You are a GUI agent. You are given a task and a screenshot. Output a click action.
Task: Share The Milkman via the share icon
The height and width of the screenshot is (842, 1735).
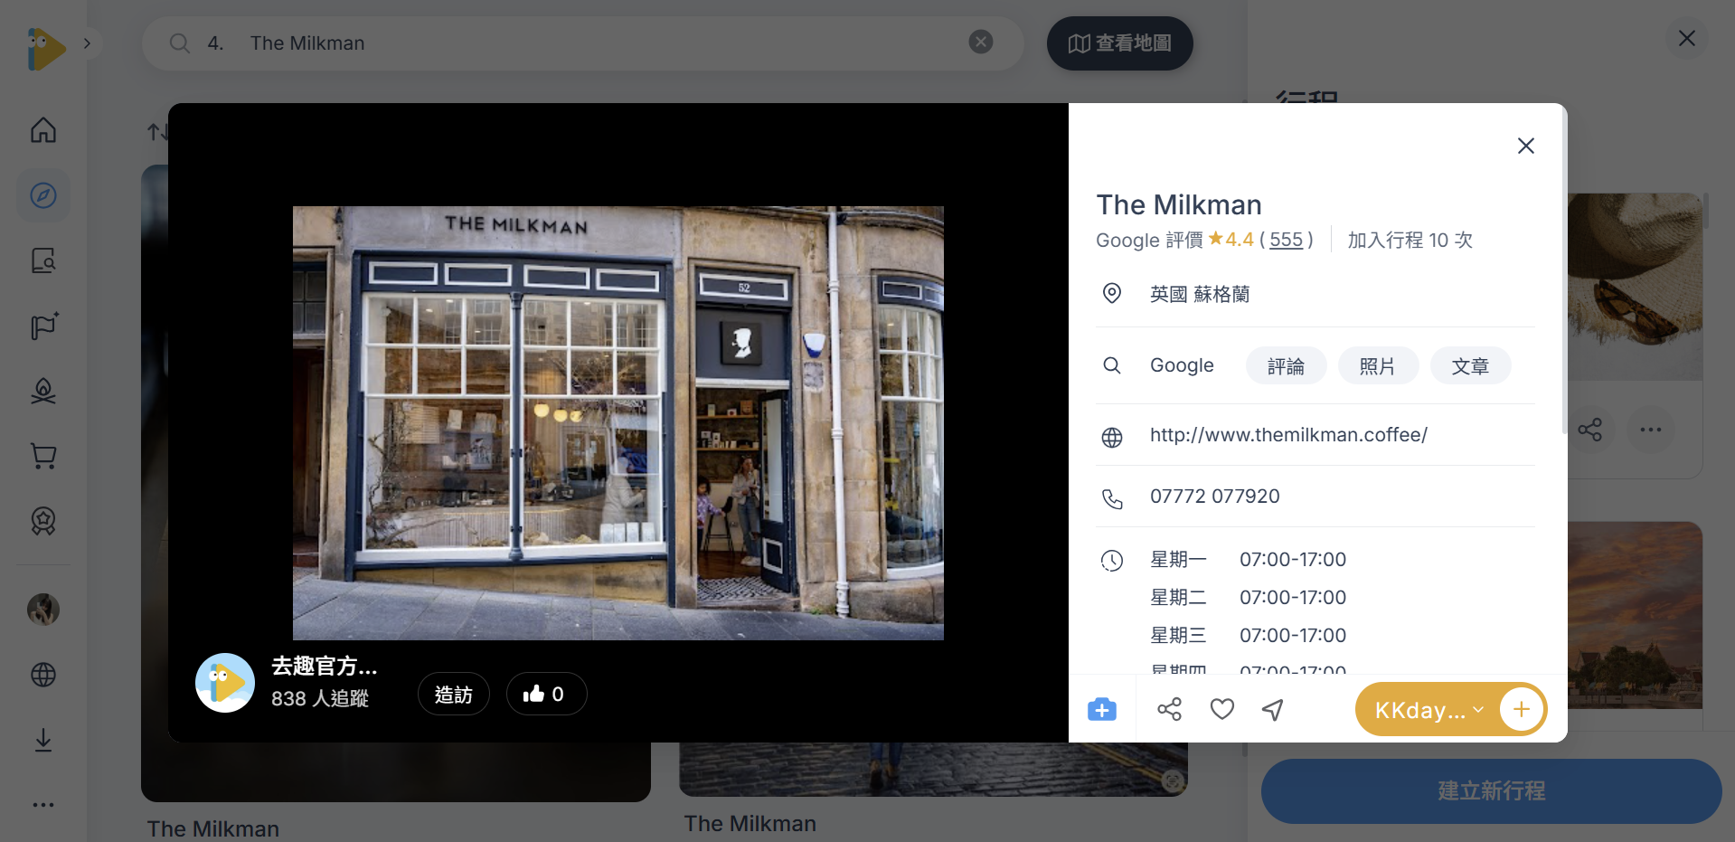point(1169,709)
